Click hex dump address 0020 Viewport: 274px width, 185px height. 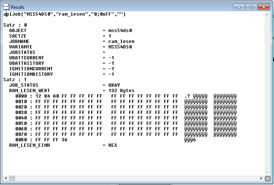[x=21, y=107]
